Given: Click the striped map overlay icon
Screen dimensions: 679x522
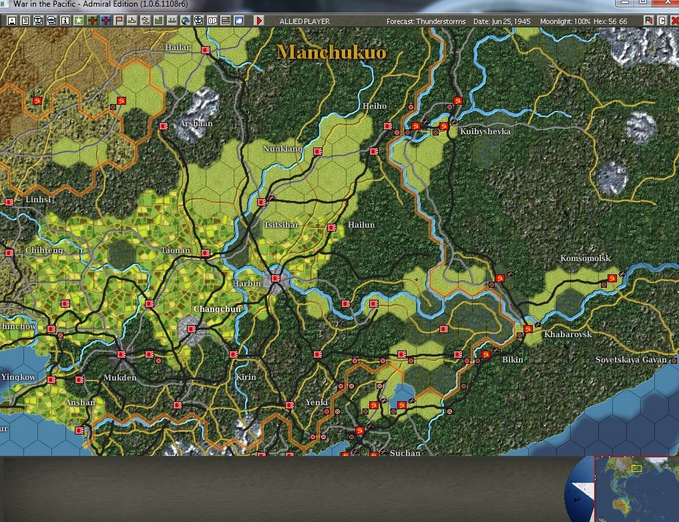Looking at the screenshot, I should click(x=226, y=20).
